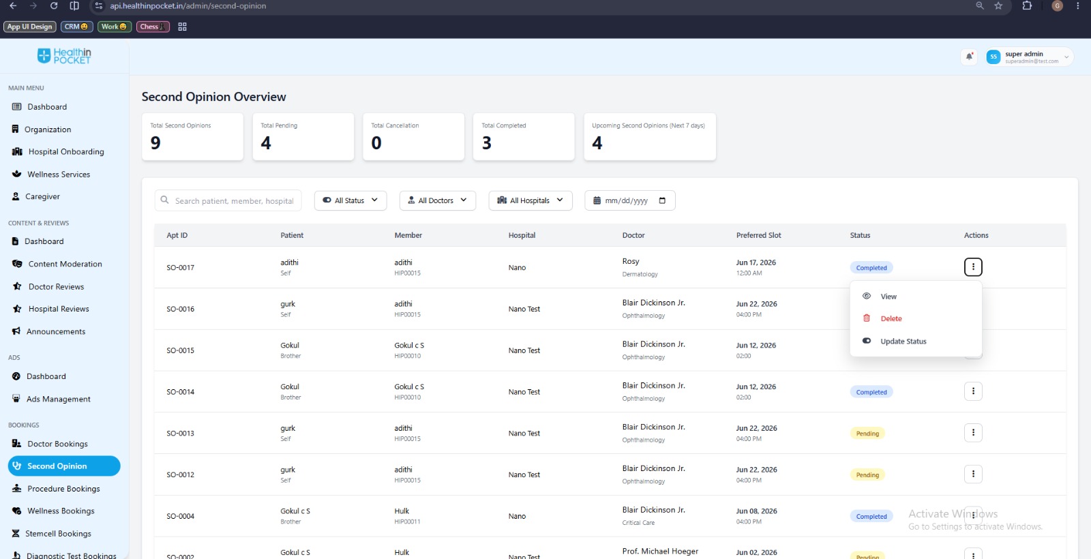Open actions menu for SO-0013
Screen dimensions: 1091x559
click(x=973, y=432)
